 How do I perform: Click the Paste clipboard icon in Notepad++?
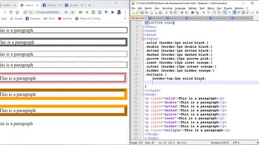[176, 12]
